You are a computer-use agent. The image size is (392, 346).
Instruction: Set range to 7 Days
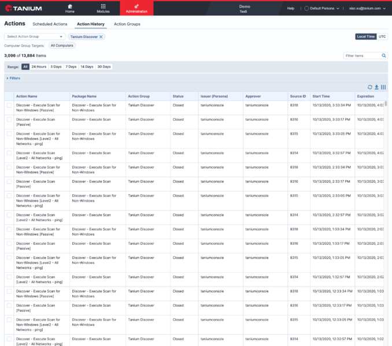pyautogui.click(x=71, y=66)
